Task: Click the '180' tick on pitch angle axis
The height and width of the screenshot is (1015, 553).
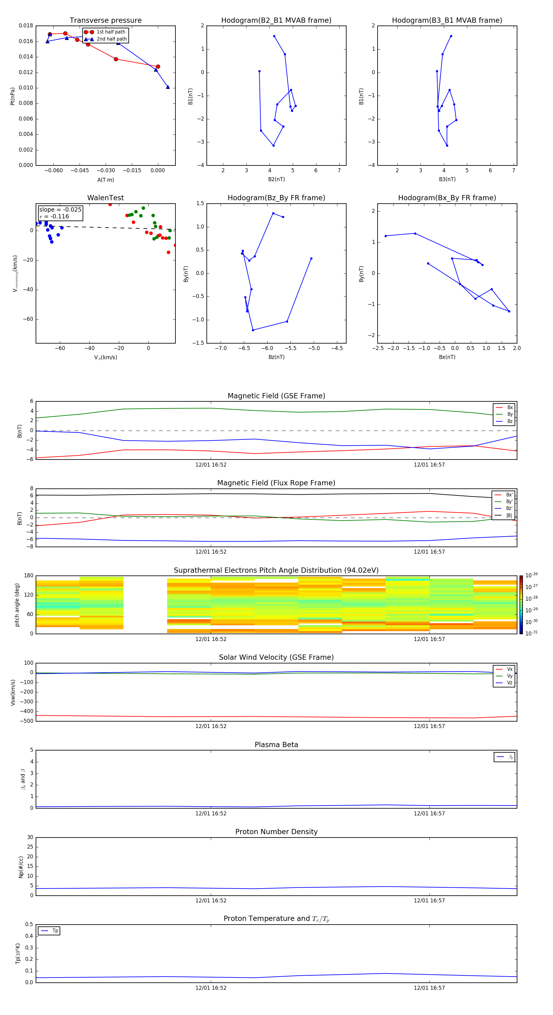Action: tap(29, 576)
